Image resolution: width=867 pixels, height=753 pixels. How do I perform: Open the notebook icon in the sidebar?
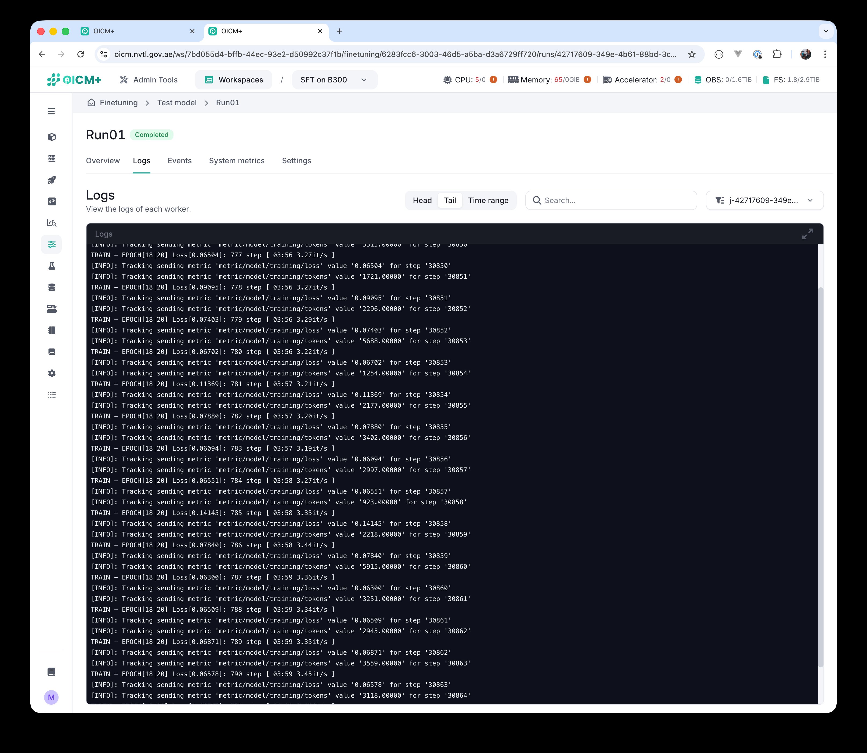52,330
